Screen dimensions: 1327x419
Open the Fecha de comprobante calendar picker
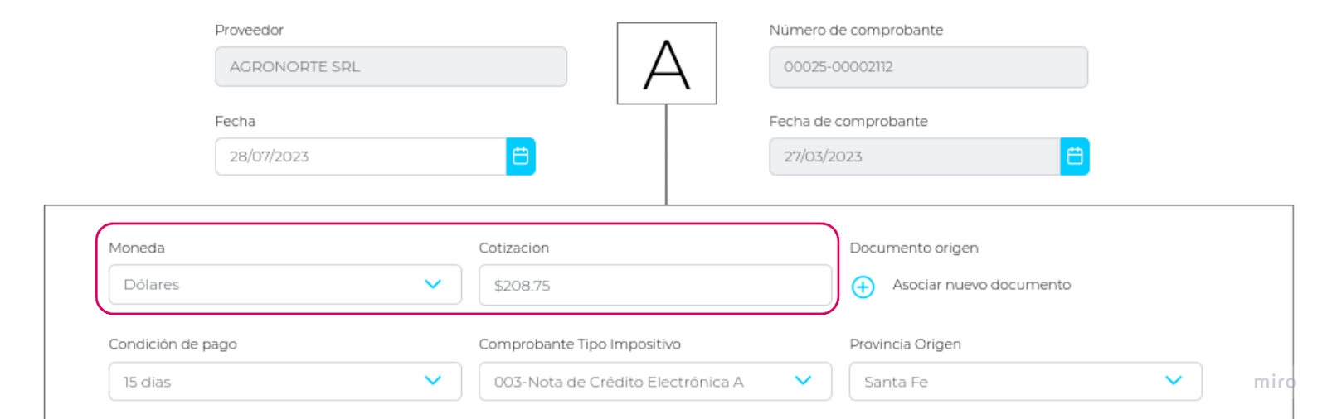tap(1074, 157)
